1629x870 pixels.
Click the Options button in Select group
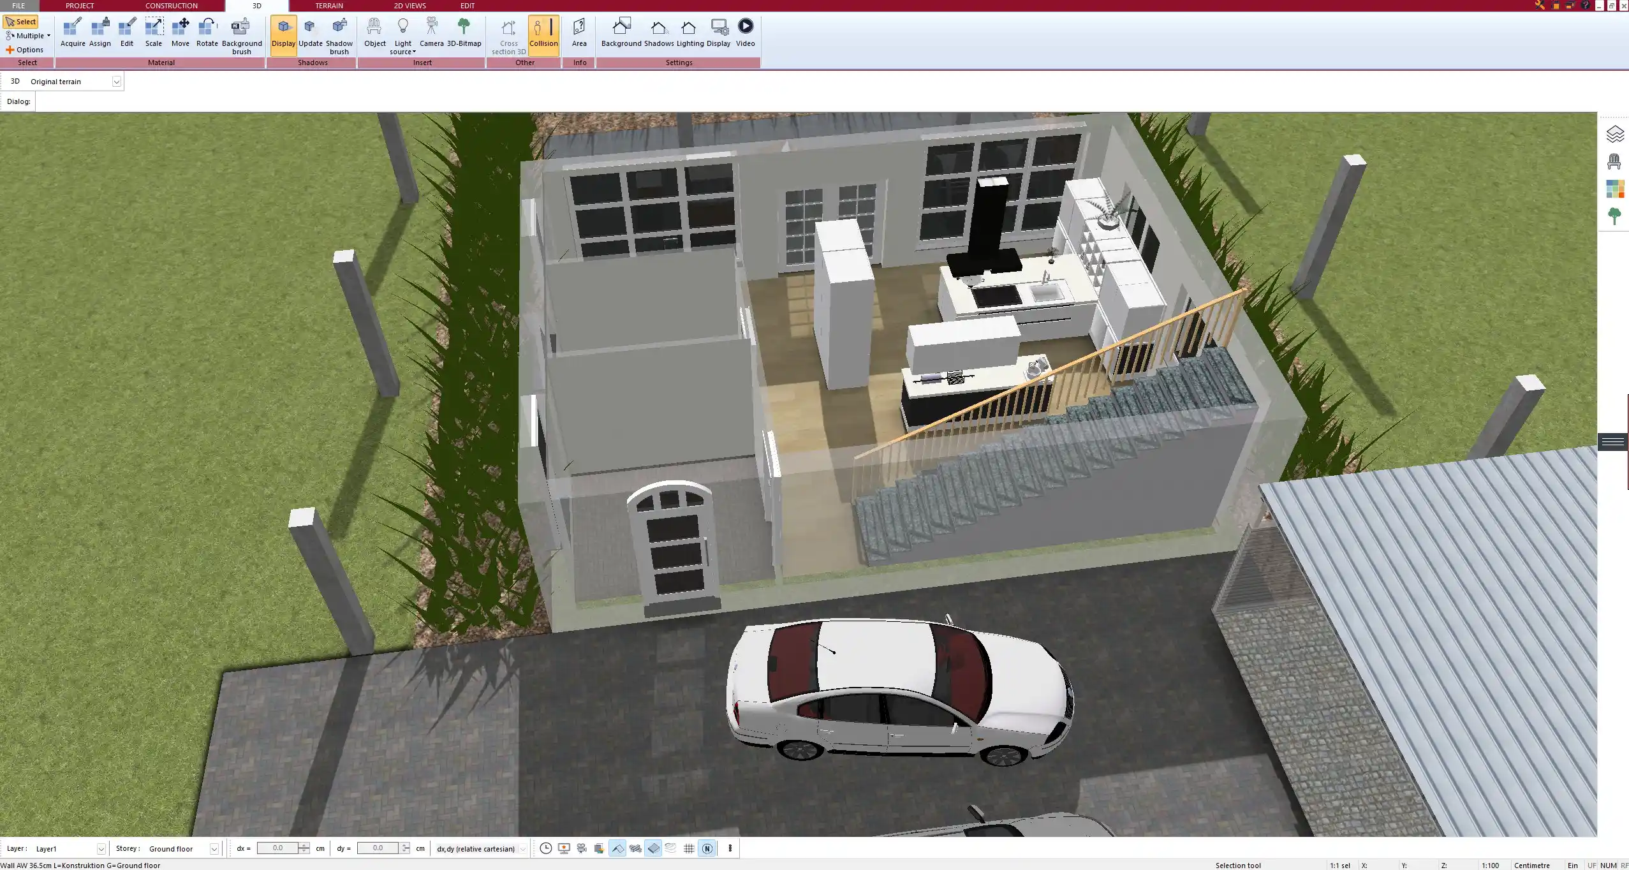click(x=25, y=50)
